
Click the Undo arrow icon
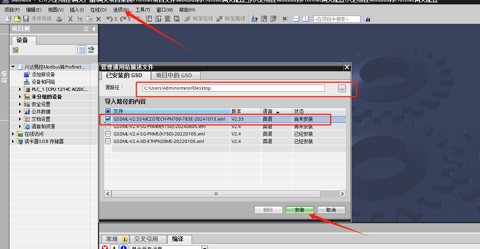tap(110, 19)
